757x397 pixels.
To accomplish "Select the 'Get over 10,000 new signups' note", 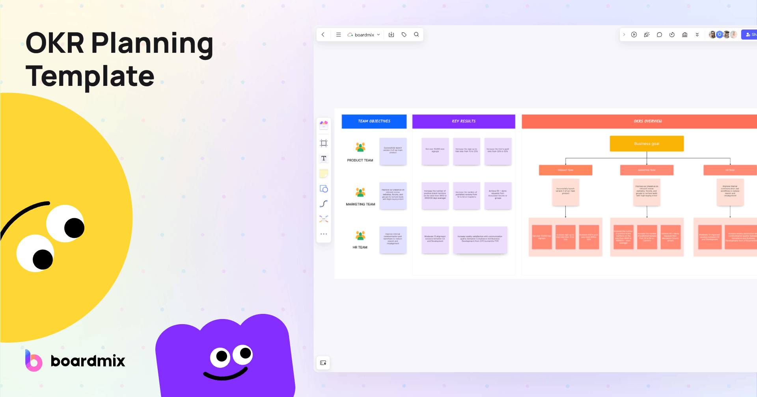I will coord(435,151).
